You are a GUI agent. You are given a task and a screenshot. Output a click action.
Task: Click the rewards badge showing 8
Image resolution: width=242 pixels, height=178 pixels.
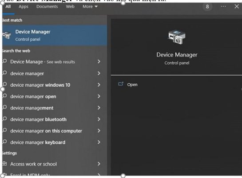pos(207,7)
